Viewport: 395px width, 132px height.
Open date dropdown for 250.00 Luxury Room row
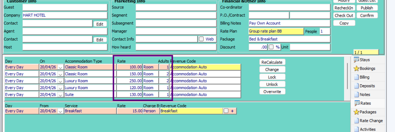coord(61,81)
